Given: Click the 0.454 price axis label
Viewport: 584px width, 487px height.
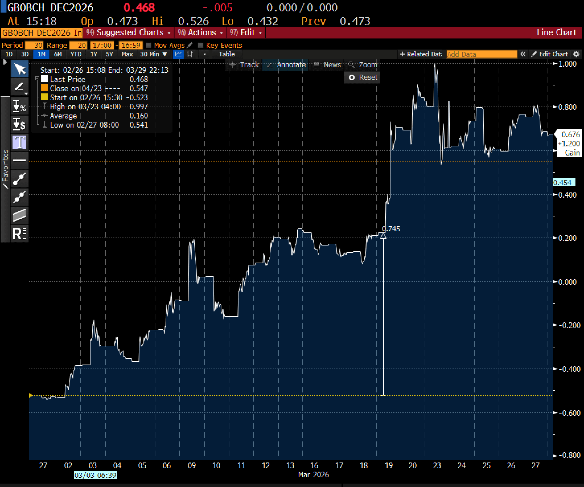Looking at the screenshot, I should click(564, 183).
